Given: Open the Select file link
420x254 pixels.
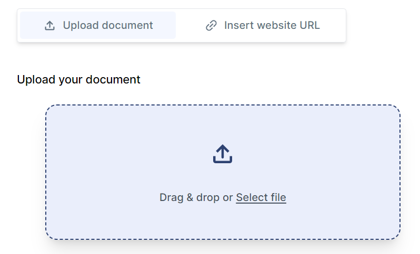Looking at the screenshot, I should 261,197.
